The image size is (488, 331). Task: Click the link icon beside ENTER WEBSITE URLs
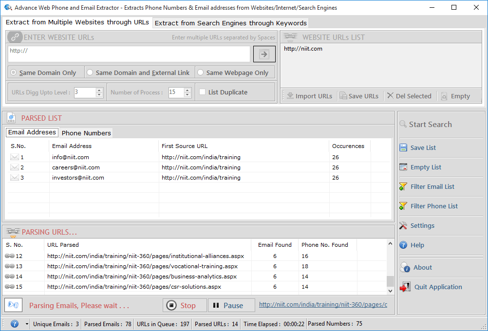click(x=15, y=37)
